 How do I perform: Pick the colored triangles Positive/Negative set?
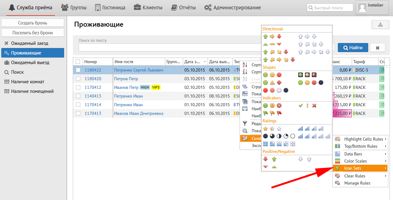[270, 167]
